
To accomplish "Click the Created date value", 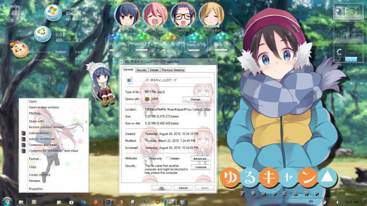I will 171,134.
